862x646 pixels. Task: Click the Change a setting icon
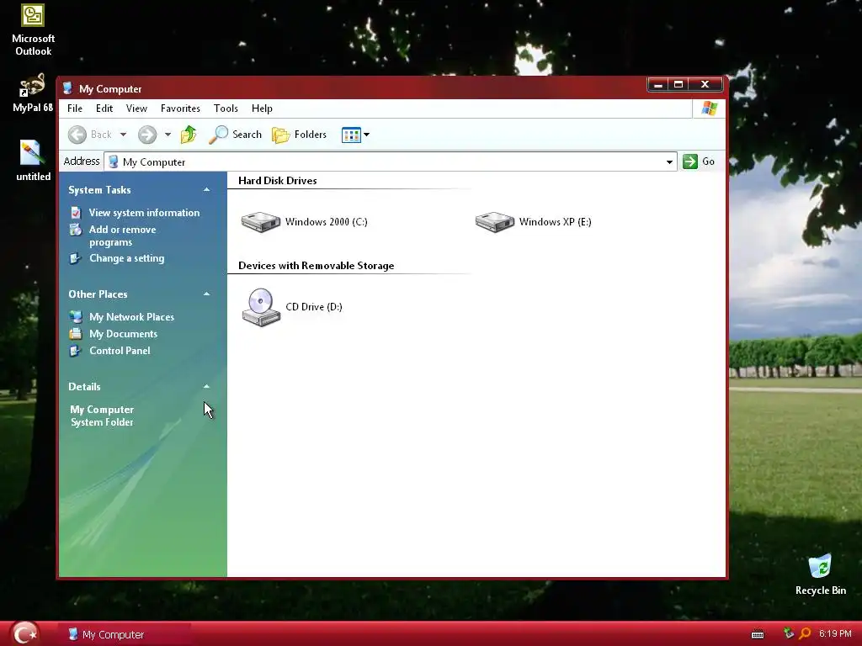pyautogui.click(x=76, y=258)
